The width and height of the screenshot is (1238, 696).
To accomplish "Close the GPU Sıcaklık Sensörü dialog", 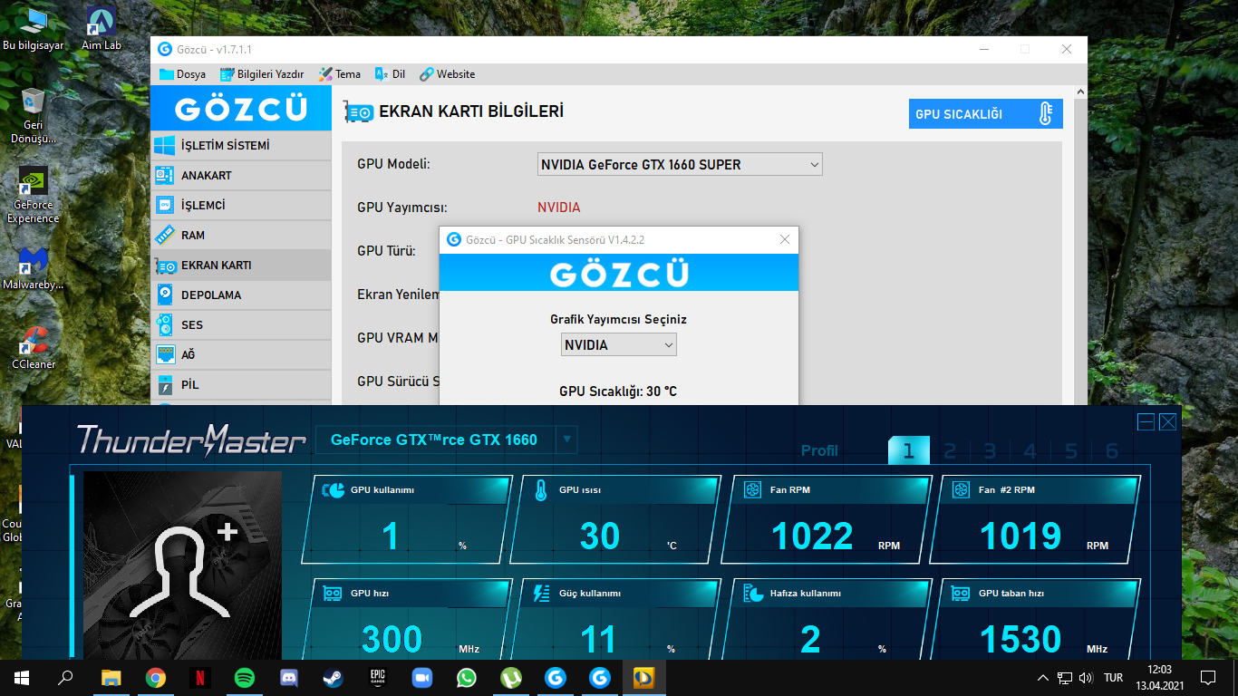I will 785,239.
